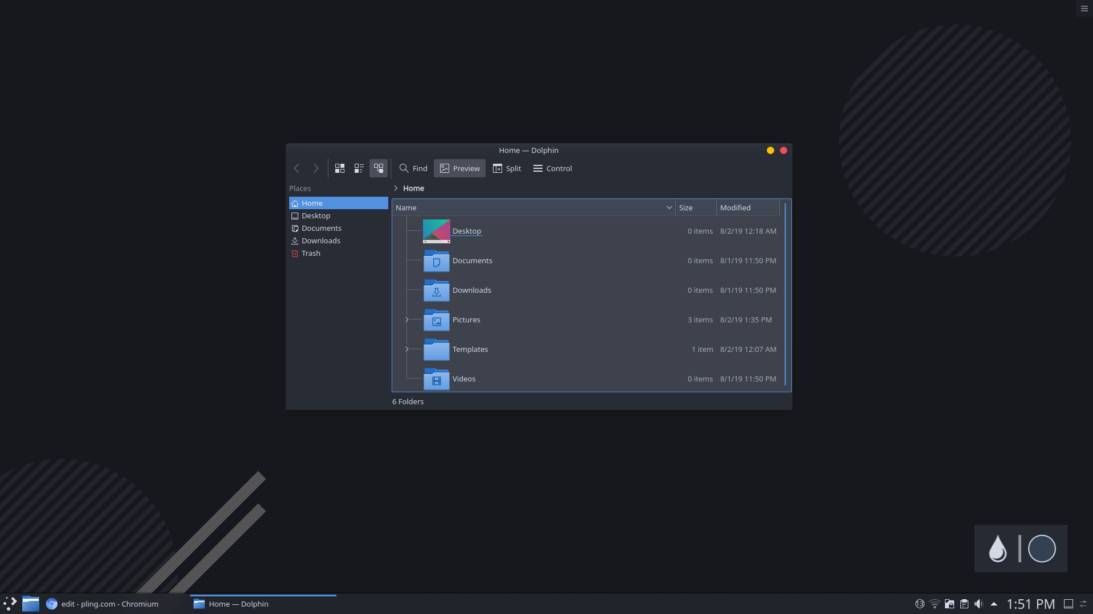Click '3 items' size for Pictures
Screen dimensions: 1093x614
[x=700, y=320]
